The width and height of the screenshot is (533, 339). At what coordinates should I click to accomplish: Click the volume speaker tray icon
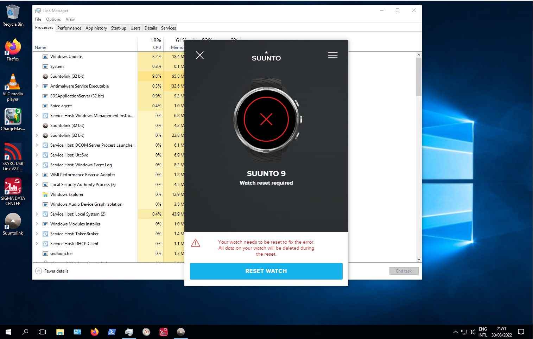472,332
